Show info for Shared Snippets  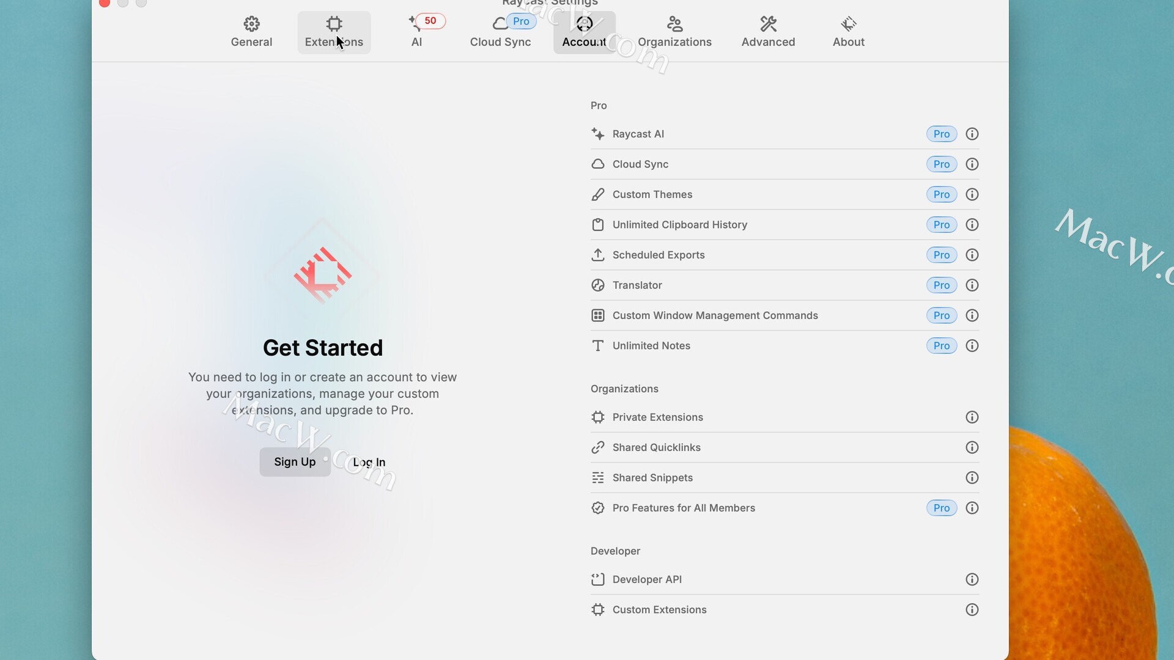[972, 478]
